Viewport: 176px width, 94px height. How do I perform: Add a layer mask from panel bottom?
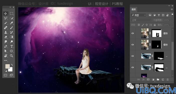tap(148, 79)
